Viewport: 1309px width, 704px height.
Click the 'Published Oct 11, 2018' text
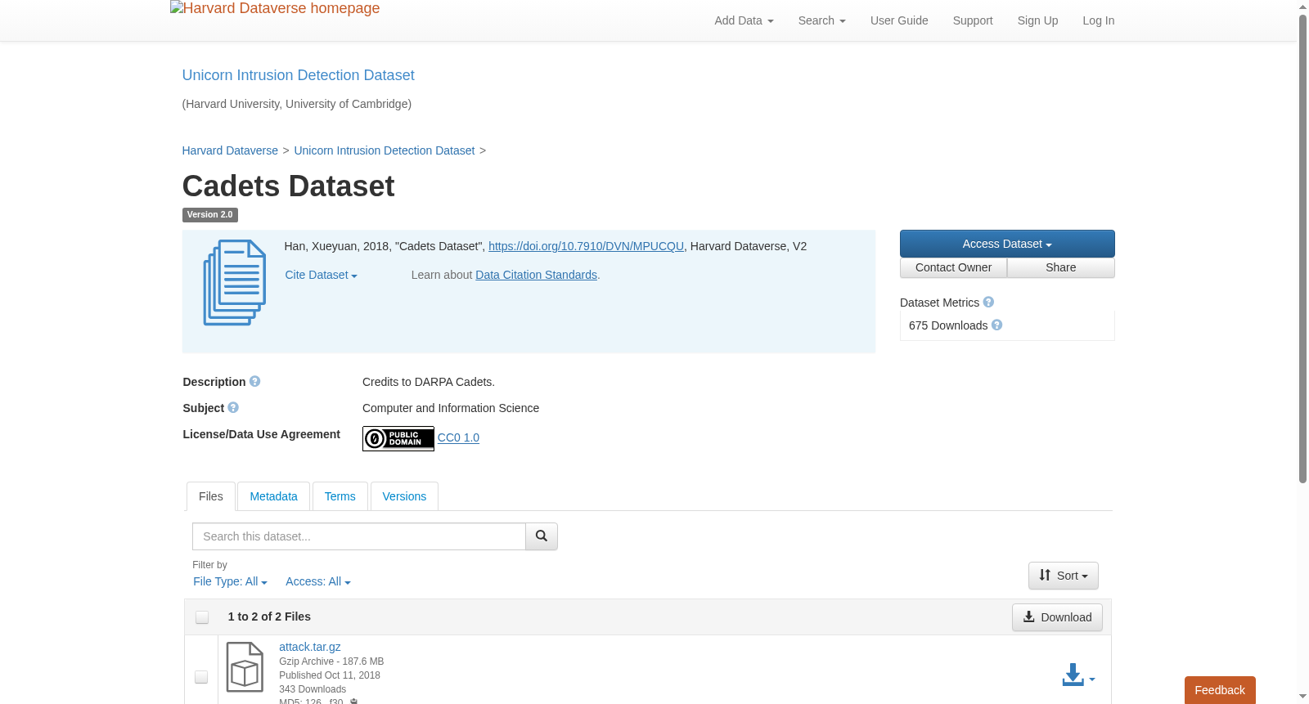click(x=330, y=675)
